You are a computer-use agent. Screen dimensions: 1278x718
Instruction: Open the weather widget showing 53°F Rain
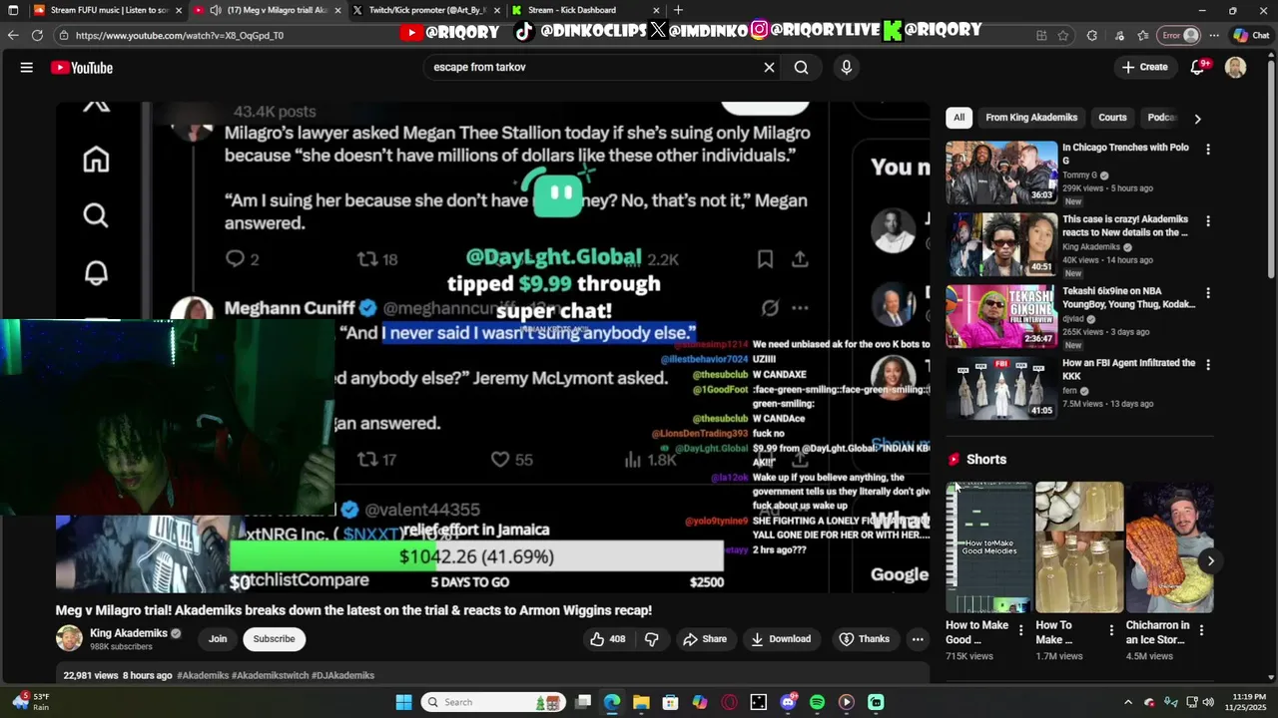click(32, 701)
